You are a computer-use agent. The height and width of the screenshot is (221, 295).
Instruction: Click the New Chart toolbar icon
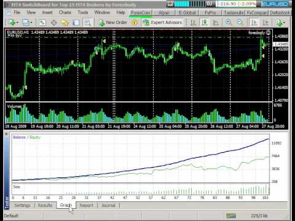point(12,23)
